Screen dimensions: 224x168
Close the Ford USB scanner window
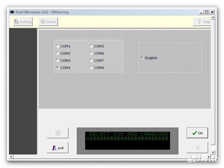(x=212, y=12)
